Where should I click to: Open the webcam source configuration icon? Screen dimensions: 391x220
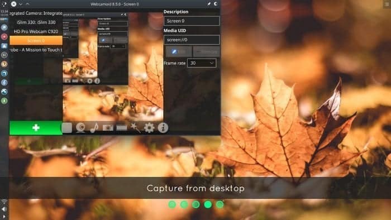coord(80,128)
